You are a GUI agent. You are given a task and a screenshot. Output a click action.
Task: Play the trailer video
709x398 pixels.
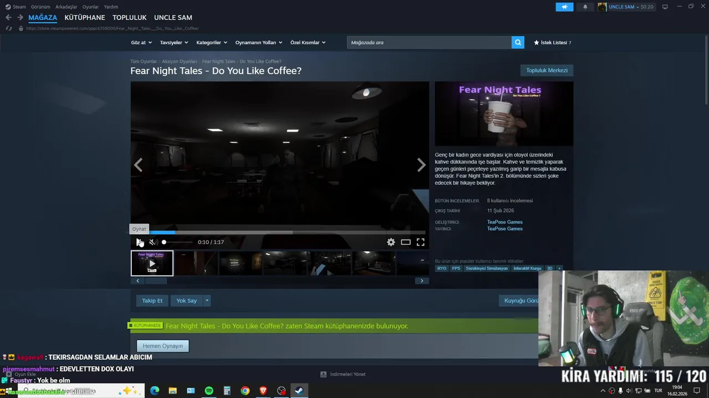click(140, 242)
